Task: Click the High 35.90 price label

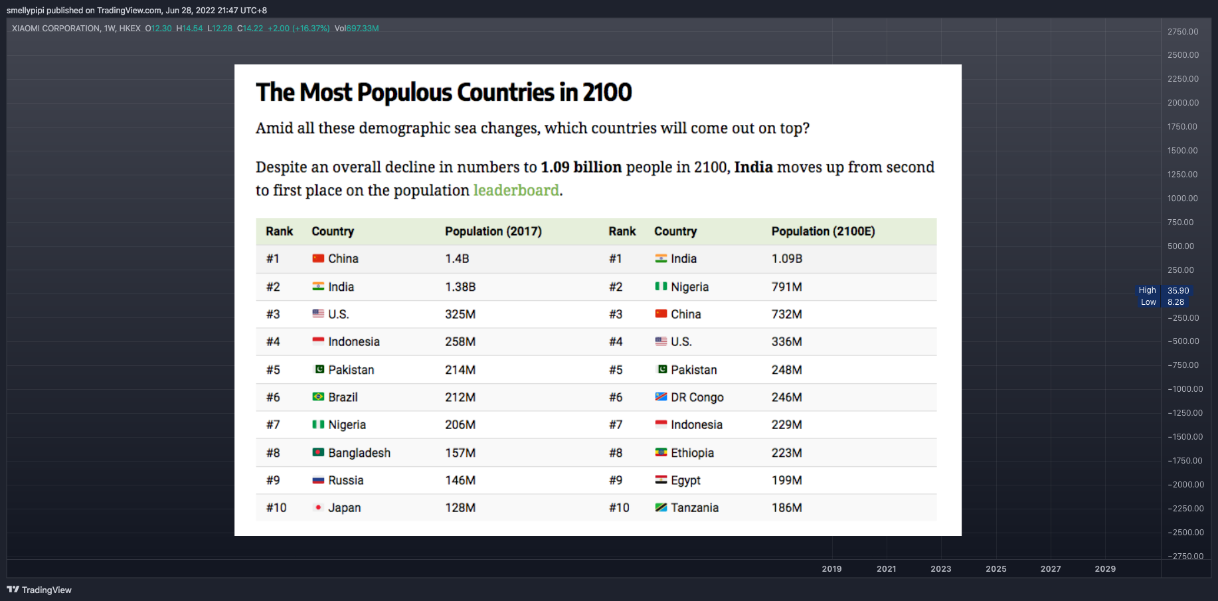Action: [x=1164, y=290]
